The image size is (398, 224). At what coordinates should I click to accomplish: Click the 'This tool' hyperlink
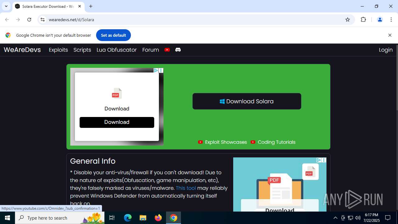[186, 188]
